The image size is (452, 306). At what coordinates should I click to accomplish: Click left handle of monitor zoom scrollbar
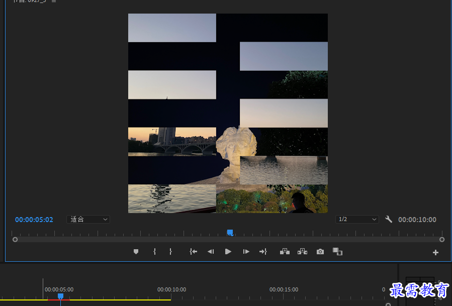tap(15, 240)
